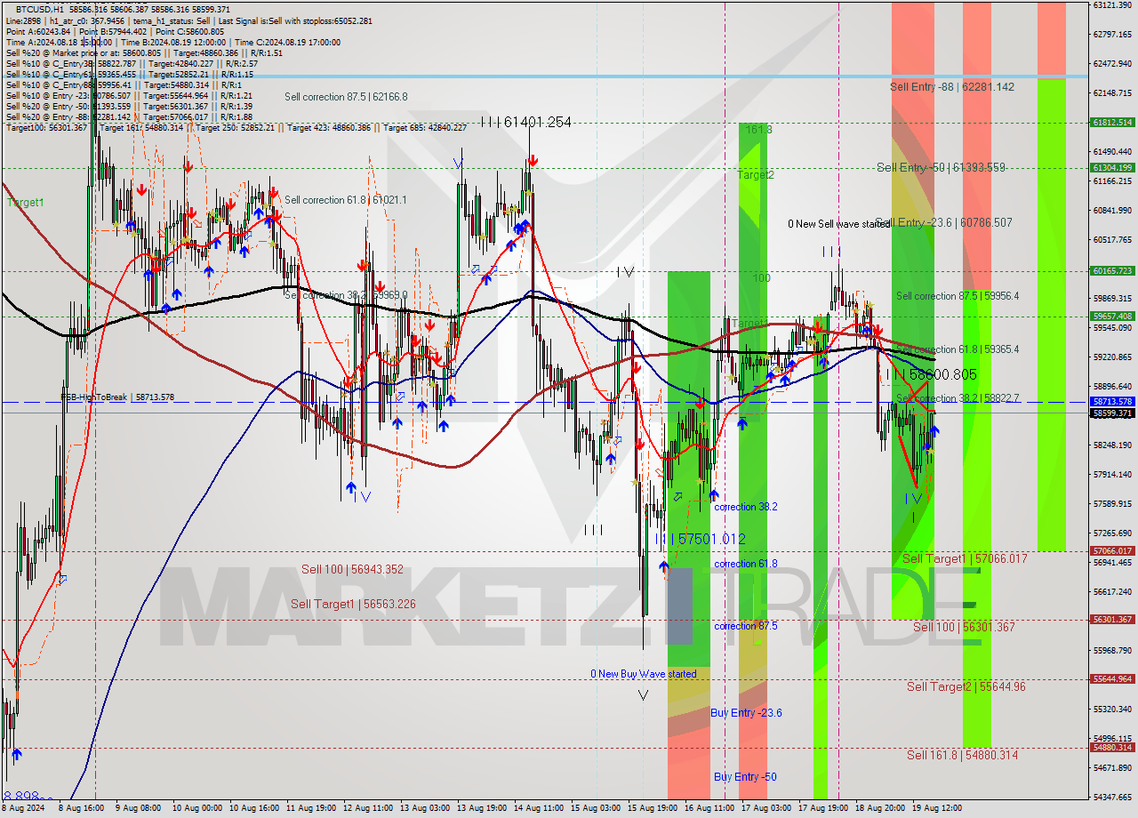
Task: Select the 'Sell Target1 | 57066.017' label
Action: click(x=965, y=558)
